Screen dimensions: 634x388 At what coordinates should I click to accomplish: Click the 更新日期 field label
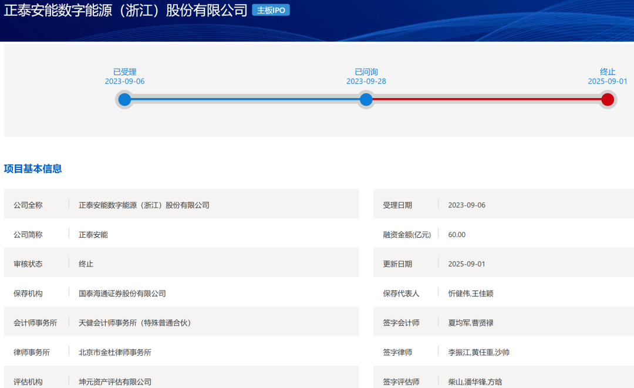397,264
